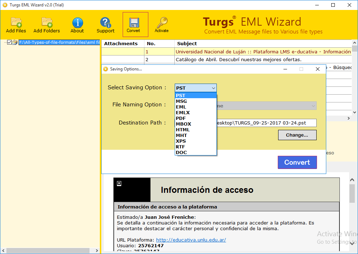Click the Convert floppy disk toolbar icon
Viewport: 358px width, 254px height.
[x=134, y=23]
